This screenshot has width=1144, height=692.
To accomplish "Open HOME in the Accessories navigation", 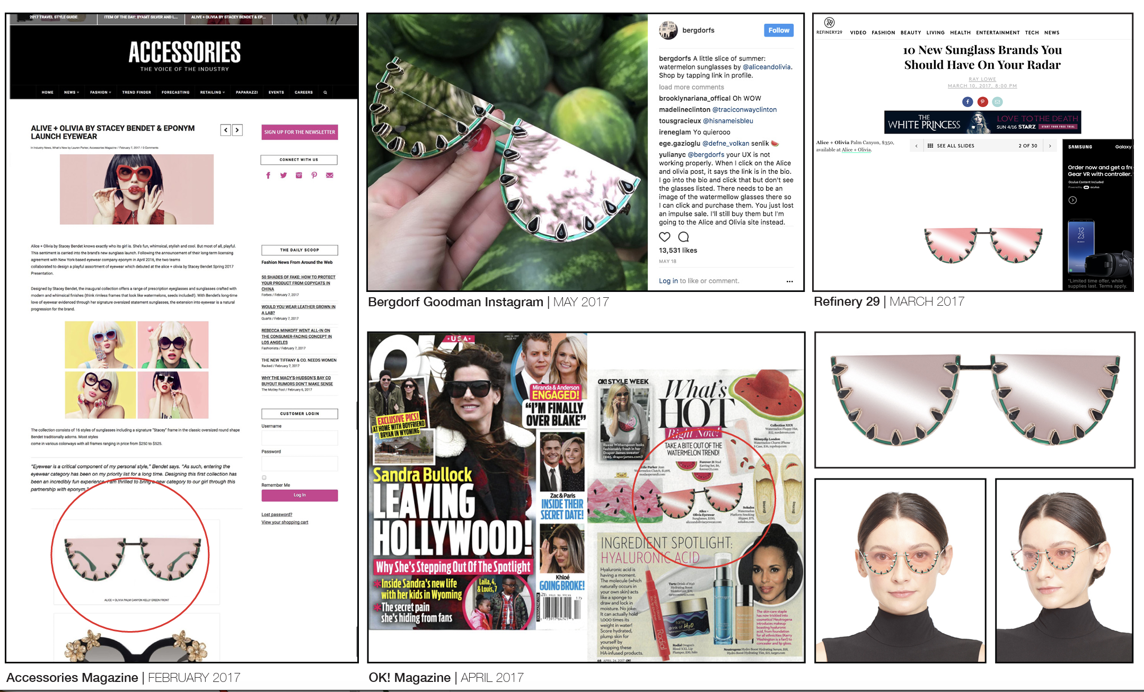I will click(x=48, y=92).
